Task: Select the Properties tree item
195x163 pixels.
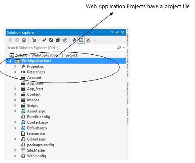Action: click(35, 67)
